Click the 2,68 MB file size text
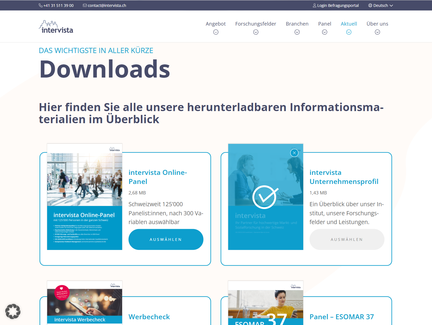The height and width of the screenshot is (325, 432). pos(137,193)
